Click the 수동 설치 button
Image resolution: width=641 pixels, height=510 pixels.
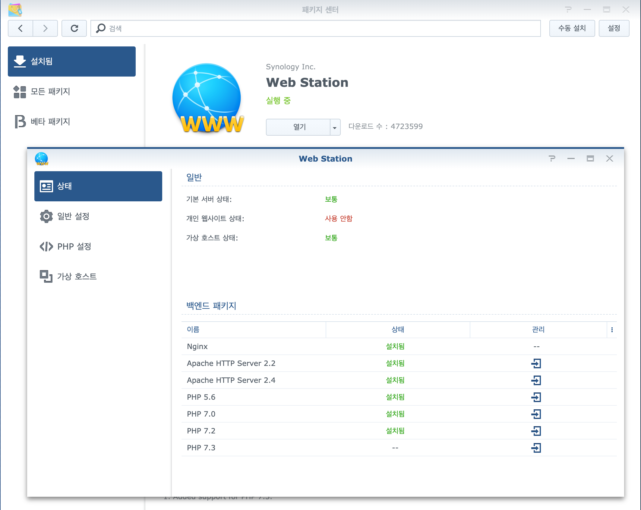(x=572, y=28)
